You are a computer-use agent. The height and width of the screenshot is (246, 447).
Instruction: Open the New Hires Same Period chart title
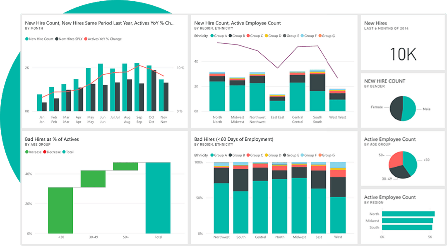[x=99, y=23]
